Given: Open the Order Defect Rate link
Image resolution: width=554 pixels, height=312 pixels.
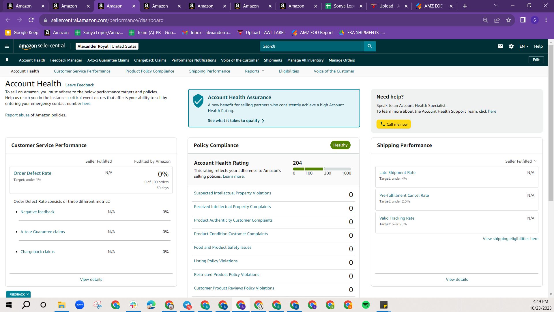Looking at the screenshot, I should tap(32, 173).
